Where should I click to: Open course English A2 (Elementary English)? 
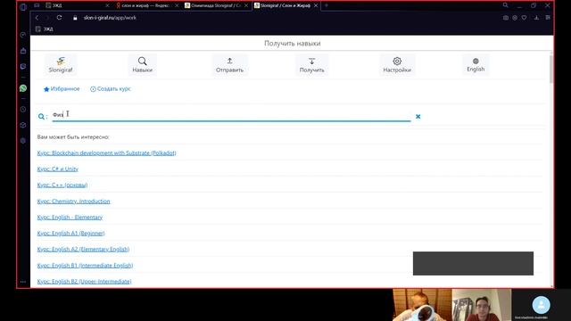83,250
